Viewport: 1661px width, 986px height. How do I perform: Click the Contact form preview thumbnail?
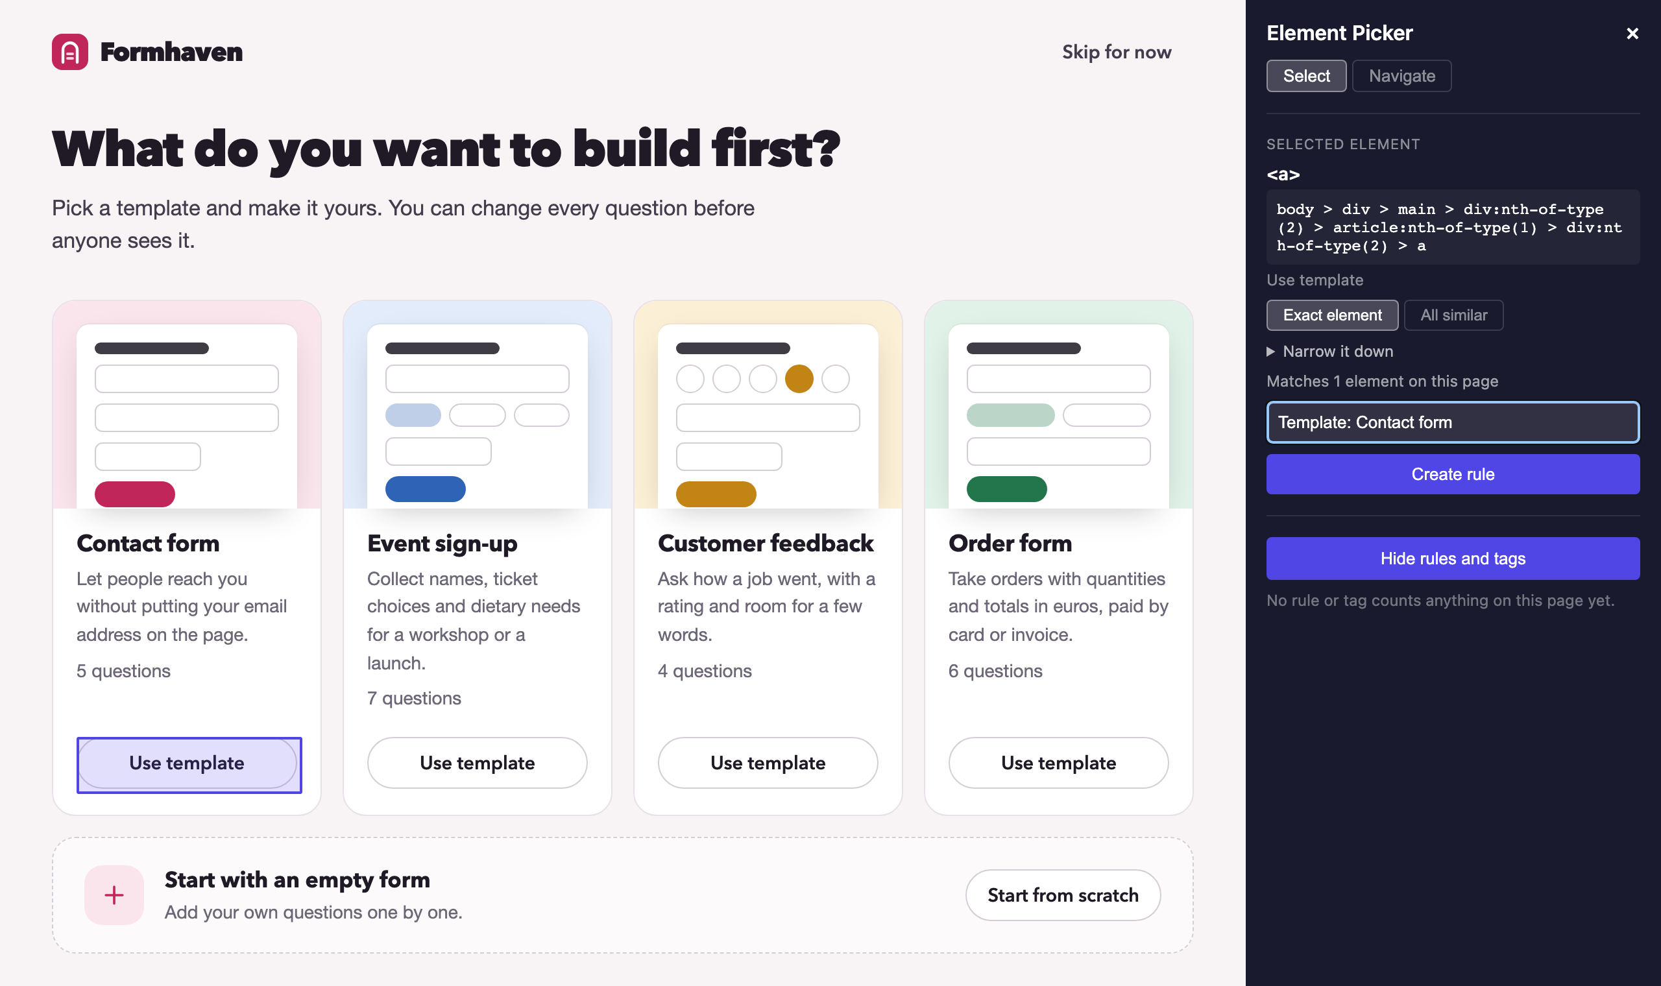pos(187,405)
